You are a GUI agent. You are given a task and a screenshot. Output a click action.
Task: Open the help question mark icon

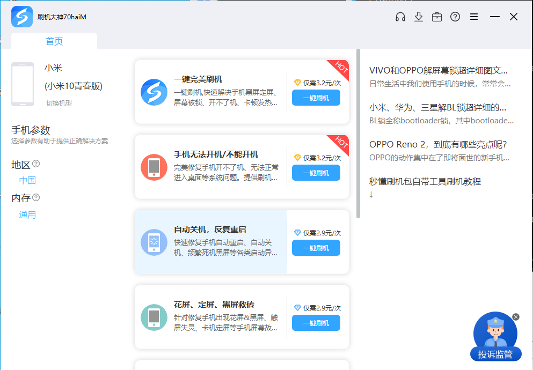click(455, 17)
